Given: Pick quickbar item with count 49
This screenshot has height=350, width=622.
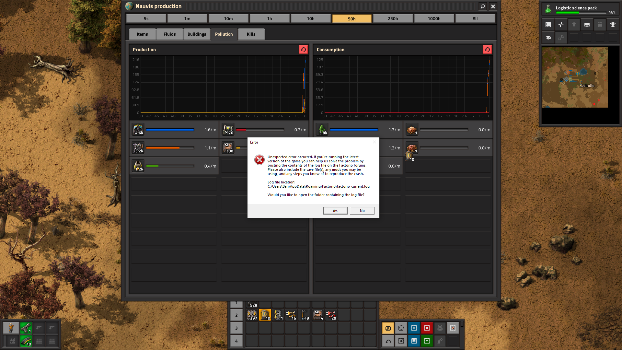Looking at the screenshot, I should pos(304,315).
